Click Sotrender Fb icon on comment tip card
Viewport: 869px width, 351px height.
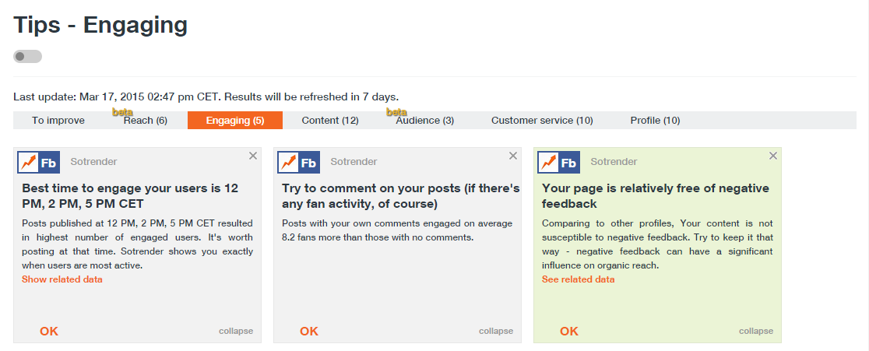coord(298,162)
